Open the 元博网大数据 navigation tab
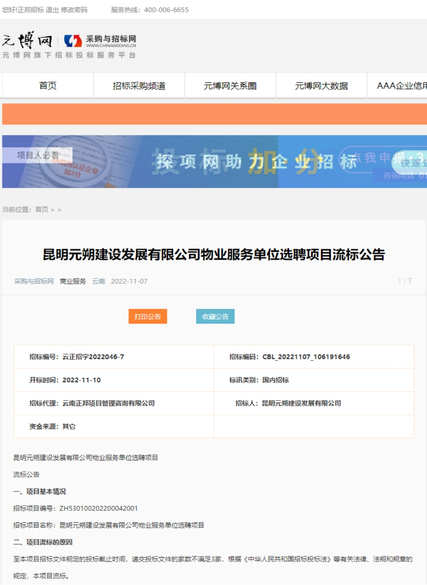427x585 pixels. [x=321, y=86]
